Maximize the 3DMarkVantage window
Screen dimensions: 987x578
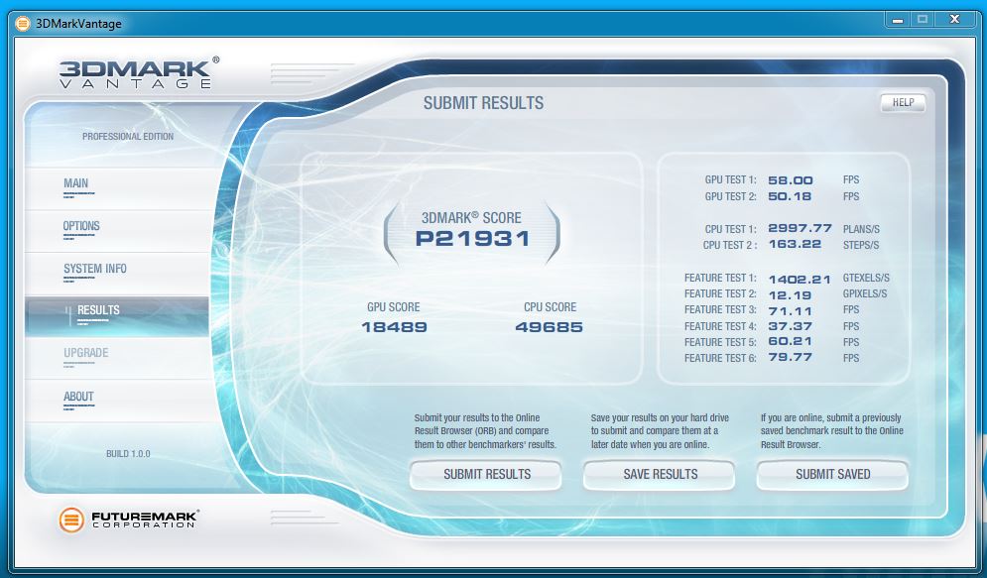[x=923, y=20]
